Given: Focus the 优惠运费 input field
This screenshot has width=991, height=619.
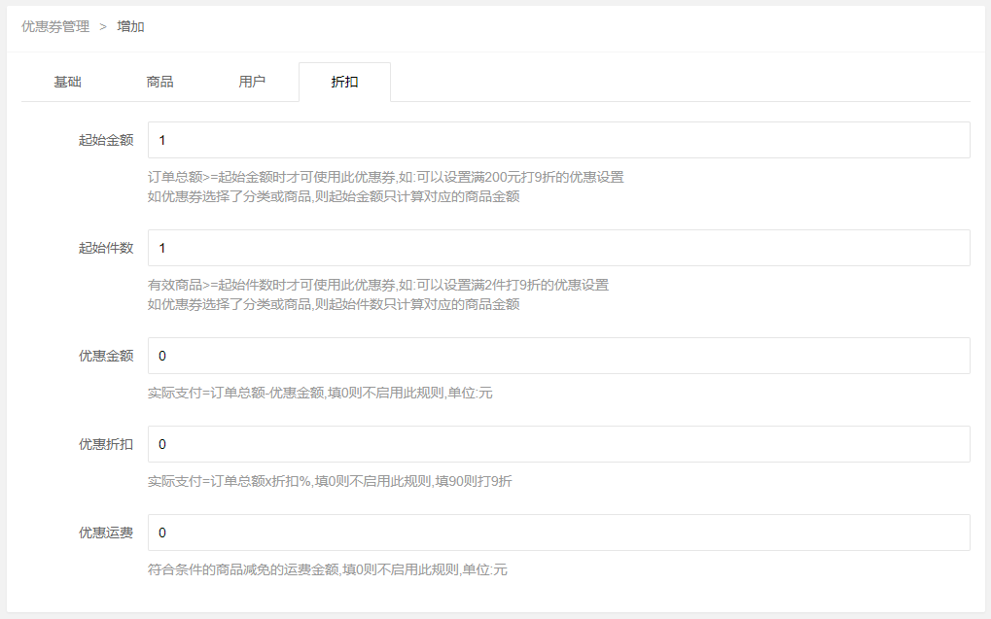Looking at the screenshot, I should 558,533.
